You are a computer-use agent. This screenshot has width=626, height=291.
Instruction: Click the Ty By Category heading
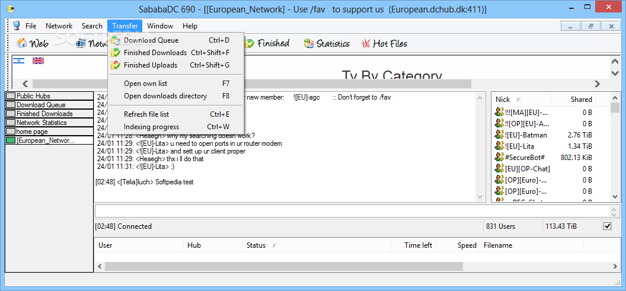392,75
